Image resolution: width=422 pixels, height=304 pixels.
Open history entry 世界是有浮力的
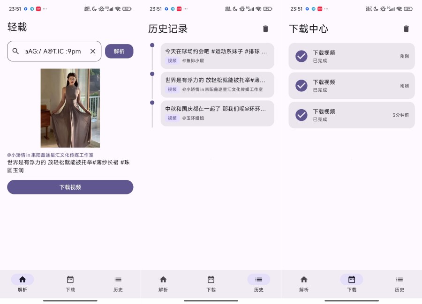click(x=217, y=85)
